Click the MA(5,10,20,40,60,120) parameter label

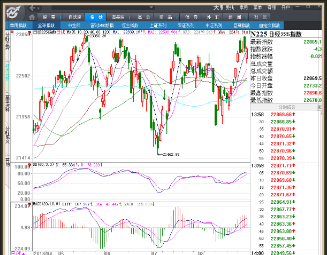tap(88, 32)
